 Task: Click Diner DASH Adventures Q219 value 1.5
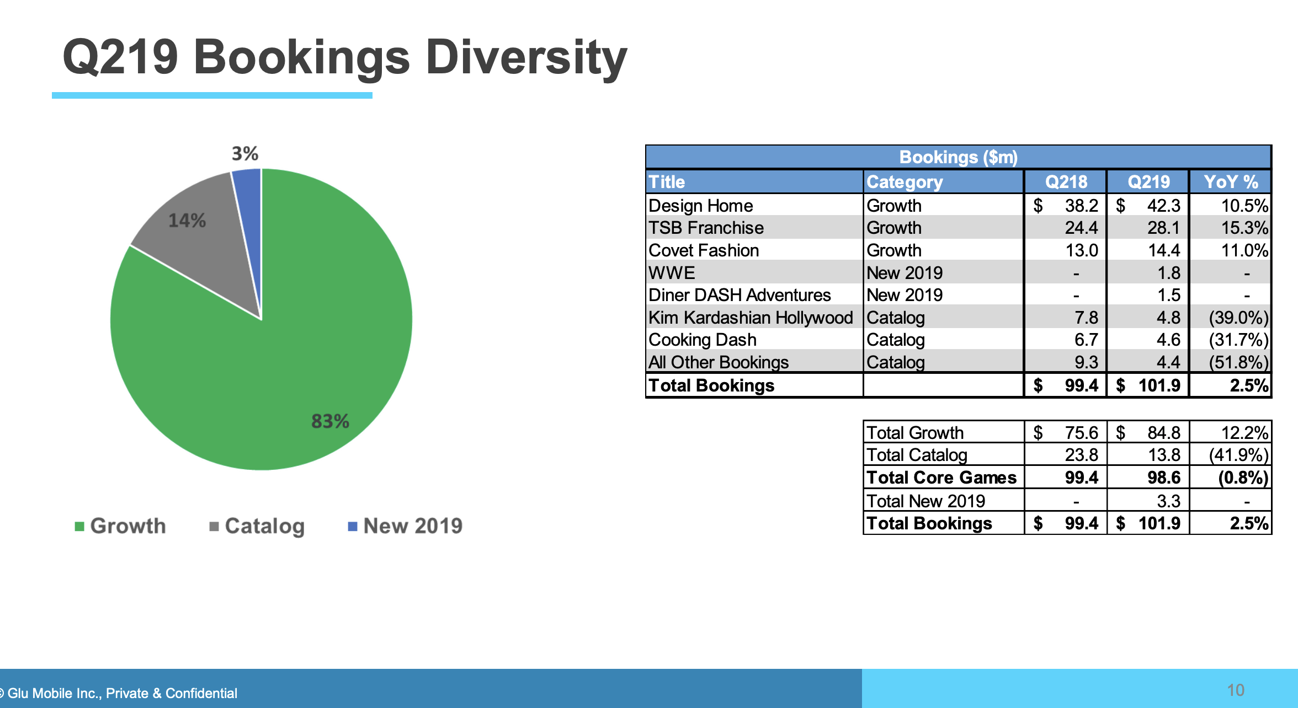click(x=1169, y=295)
